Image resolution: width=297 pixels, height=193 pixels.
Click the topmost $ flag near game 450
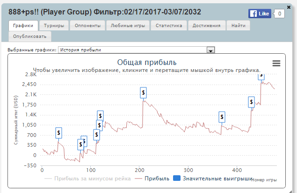pos(261,77)
